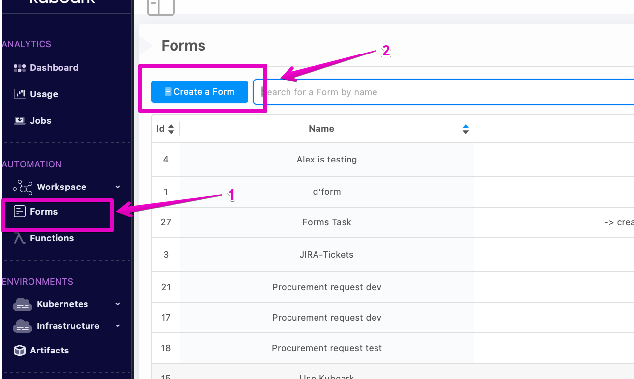Sort the table by Name column
Viewport: 634px width, 379px height.
click(x=465, y=129)
